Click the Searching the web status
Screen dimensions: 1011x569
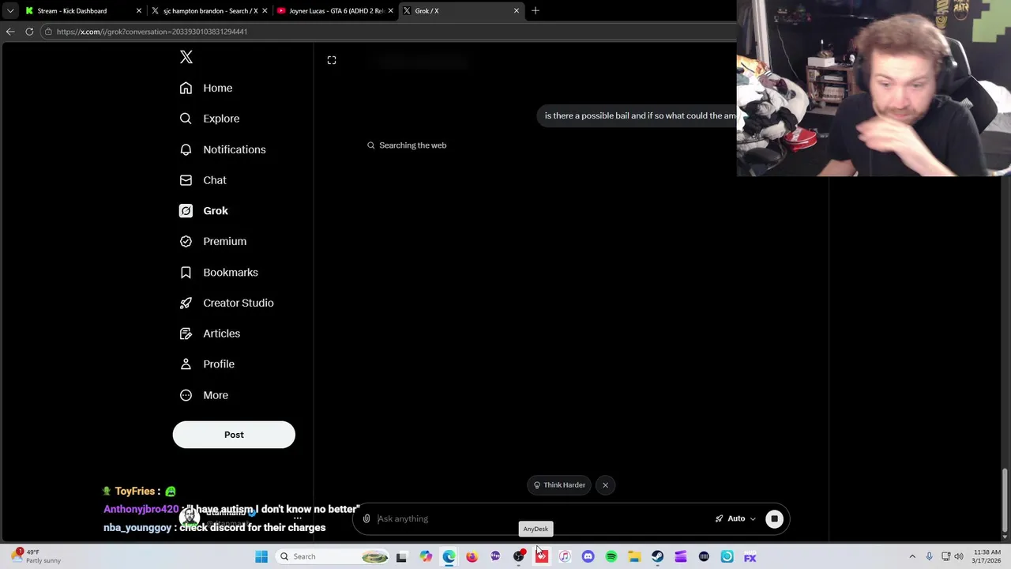407,145
